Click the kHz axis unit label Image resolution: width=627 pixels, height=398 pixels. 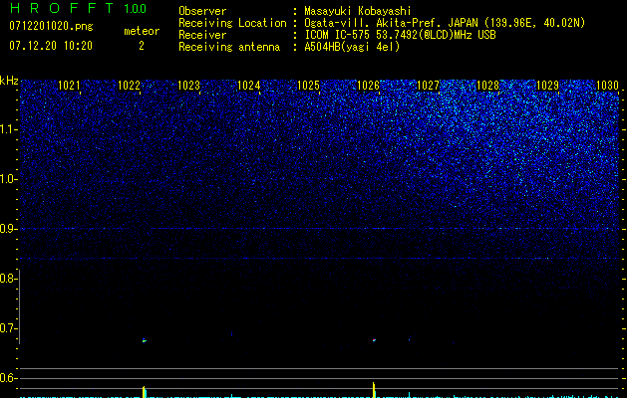point(9,81)
